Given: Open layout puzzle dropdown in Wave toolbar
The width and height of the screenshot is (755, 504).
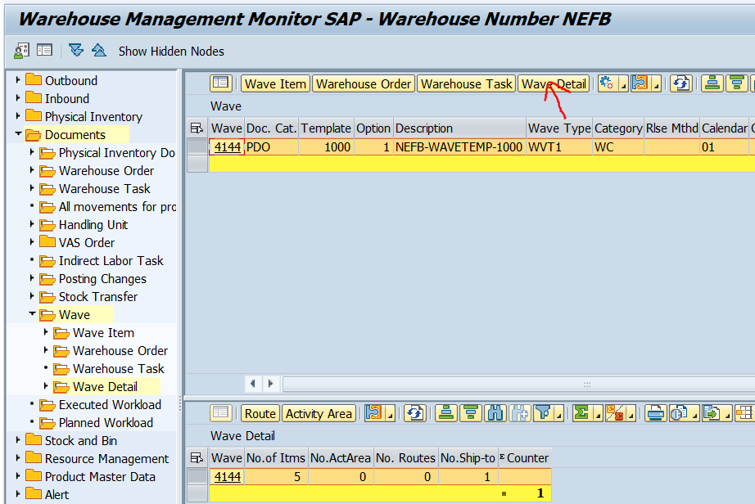Looking at the screenshot, I should (x=656, y=83).
